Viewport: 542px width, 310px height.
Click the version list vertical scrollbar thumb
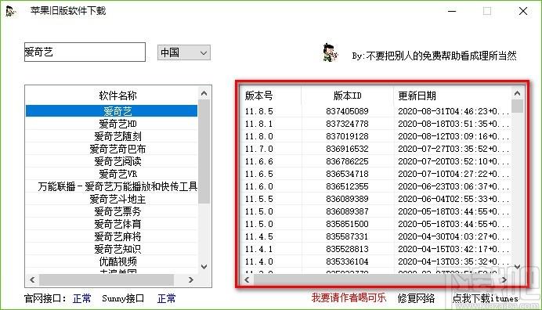tap(517, 106)
